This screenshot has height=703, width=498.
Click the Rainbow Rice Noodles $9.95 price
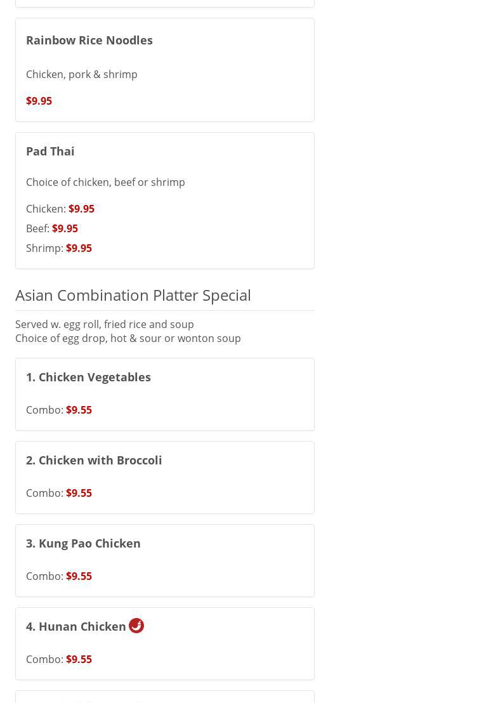(x=39, y=101)
